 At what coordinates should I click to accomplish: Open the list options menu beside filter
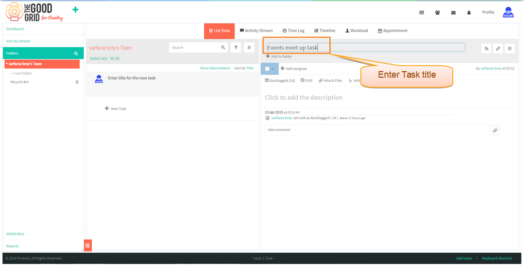pos(249,48)
